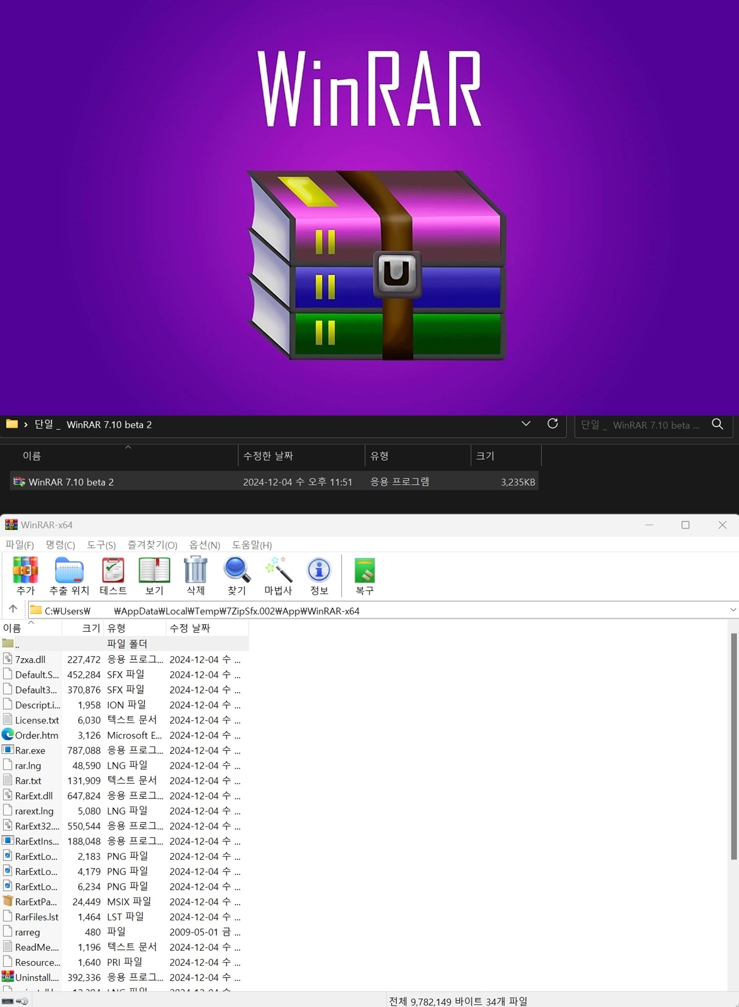739x1007 pixels.
Task: Go up one folder with arrow icon
Action: pyautogui.click(x=13, y=609)
